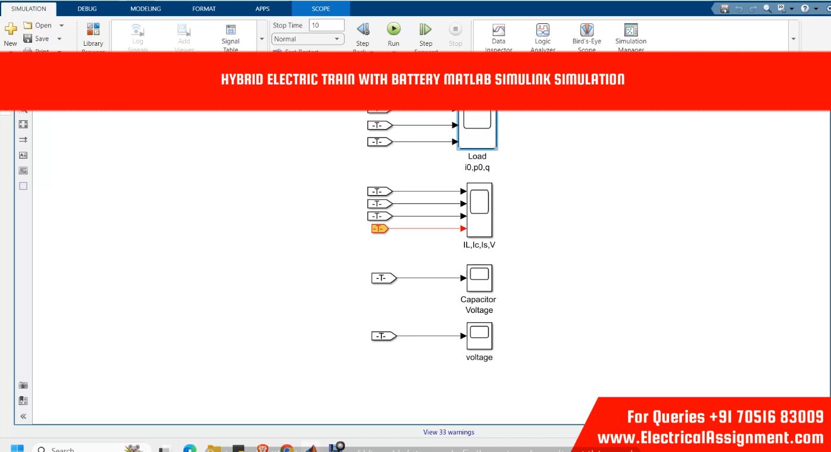Toggle the Area box tool in the palette

pyautogui.click(x=23, y=186)
